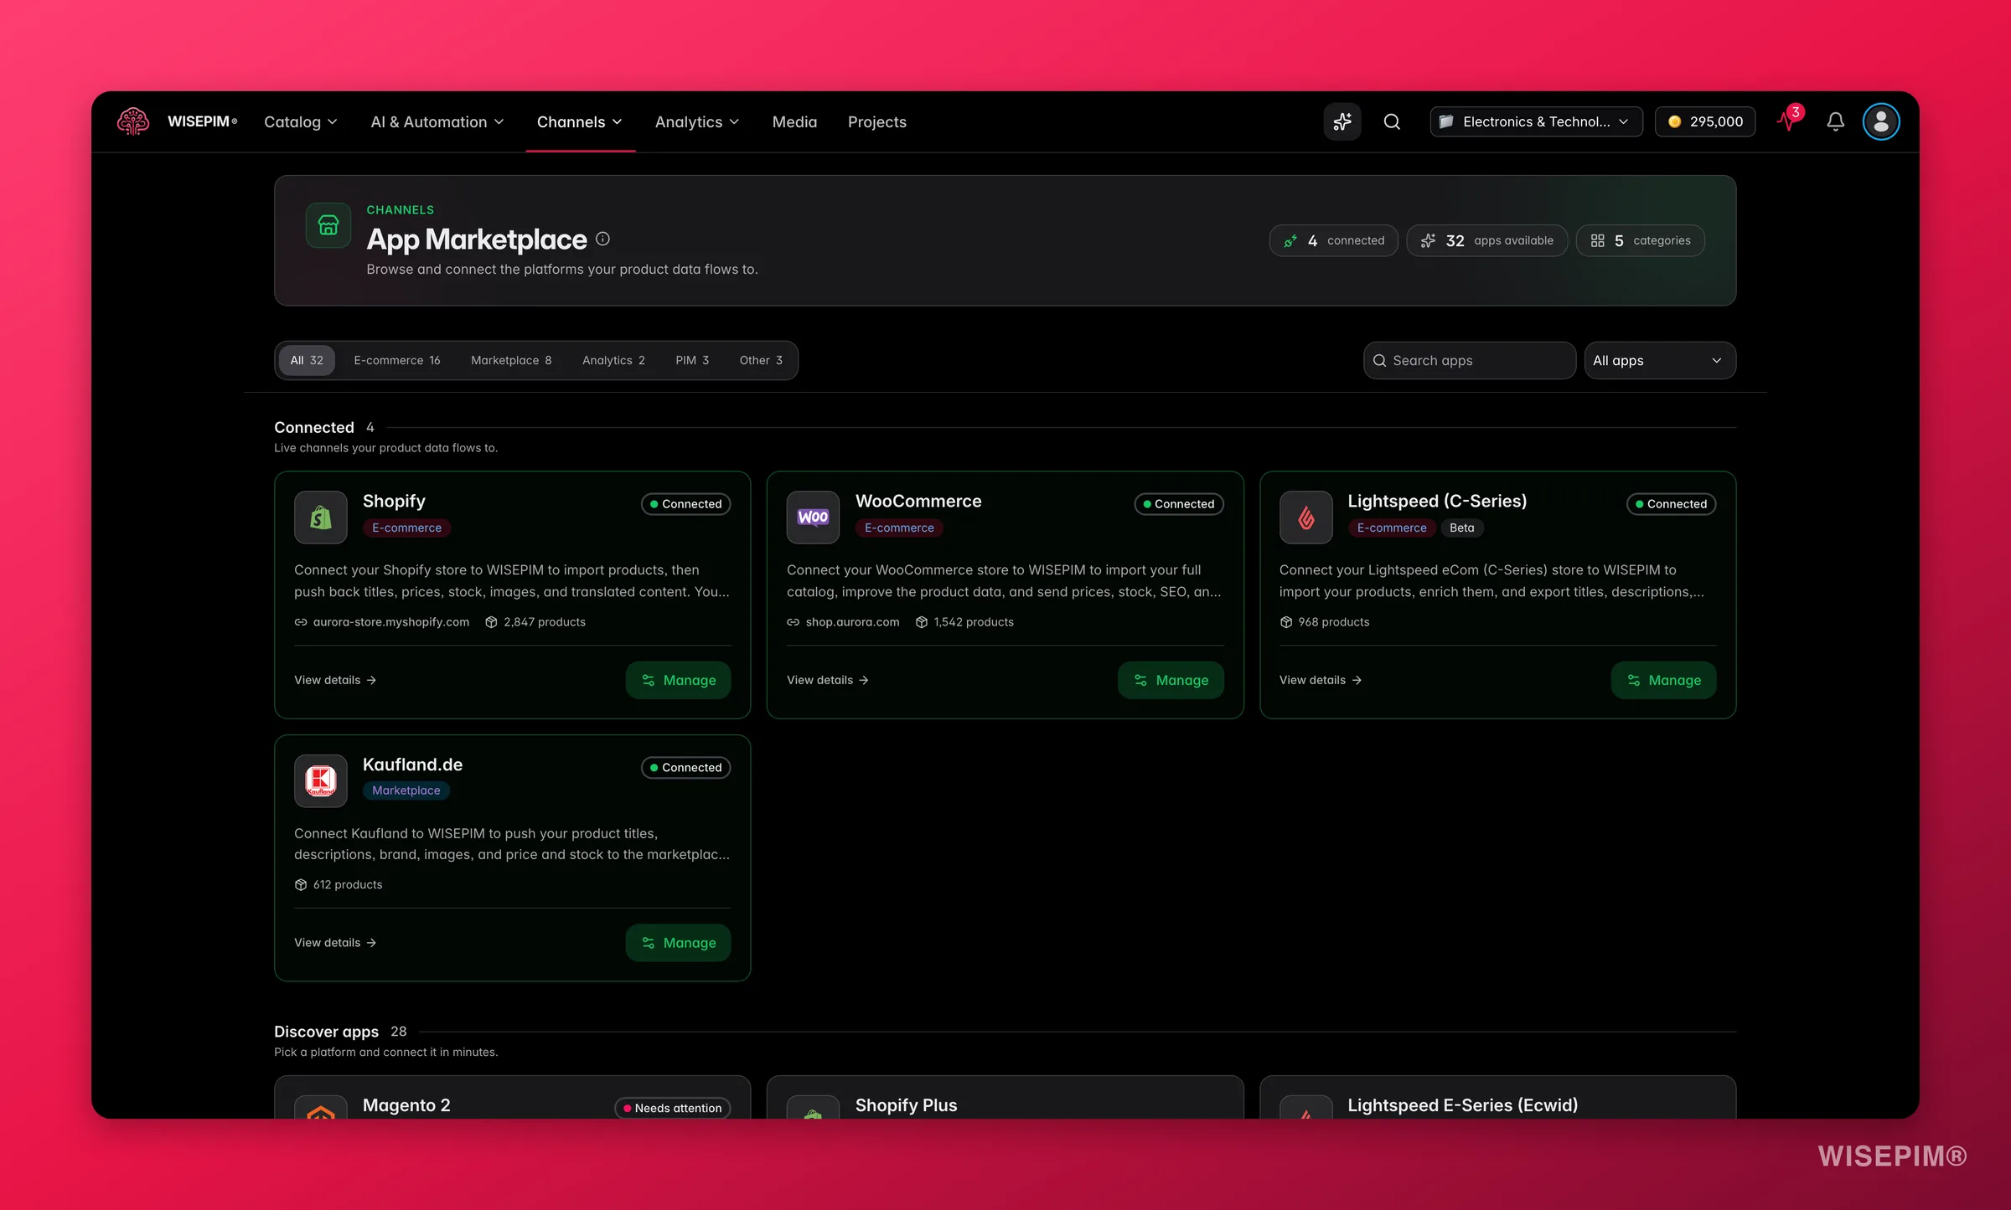Expand the AI & Automation menu
This screenshot has width=2011, height=1210.
pyautogui.click(x=437, y=121)
